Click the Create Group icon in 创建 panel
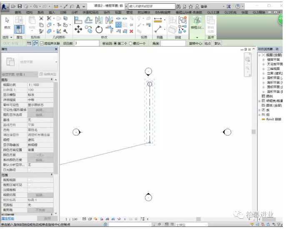Viewport: 286px width, 229px height. [x=182, y=20]
